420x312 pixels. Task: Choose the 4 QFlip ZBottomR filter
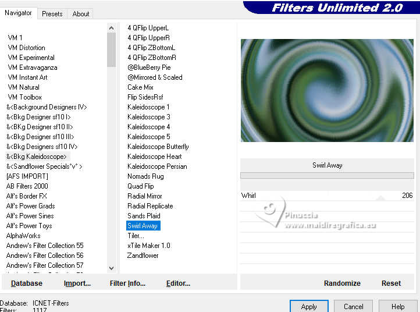152,58
